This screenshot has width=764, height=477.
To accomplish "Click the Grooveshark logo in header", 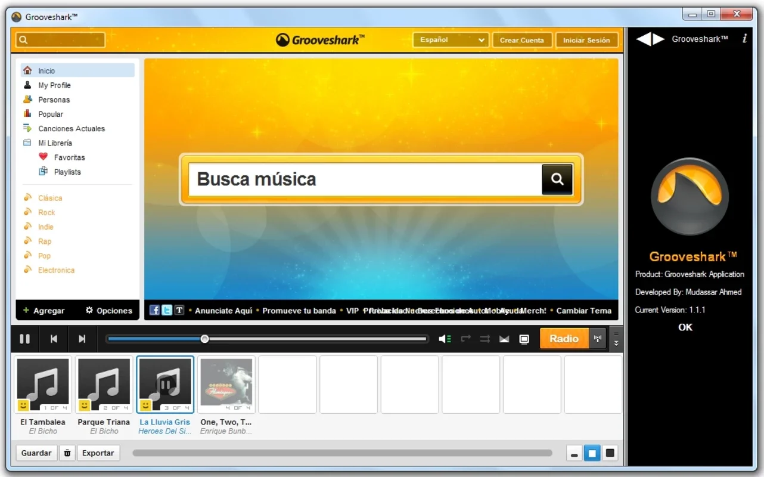I will tap(321, 40).
